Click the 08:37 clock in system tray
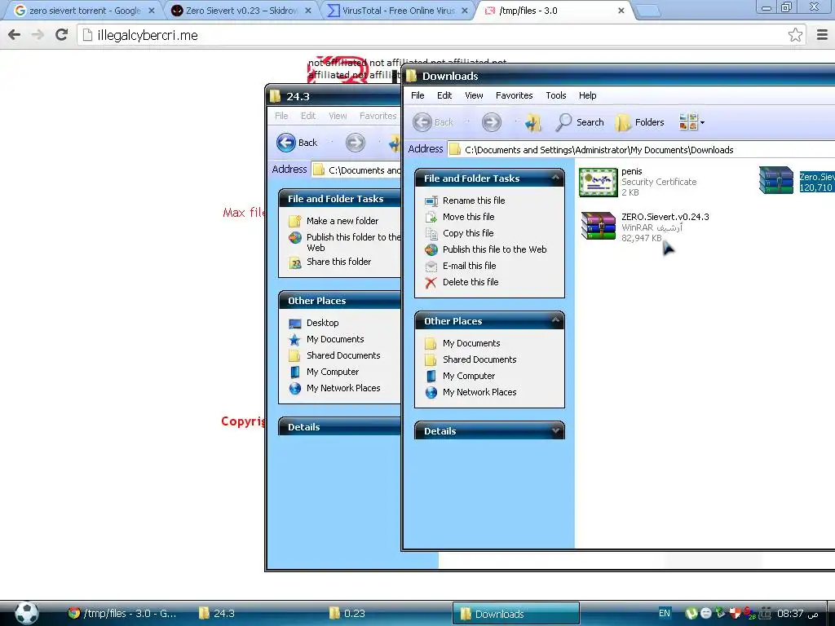This screenshot has height=626, width=835. [x=797, y=613]
